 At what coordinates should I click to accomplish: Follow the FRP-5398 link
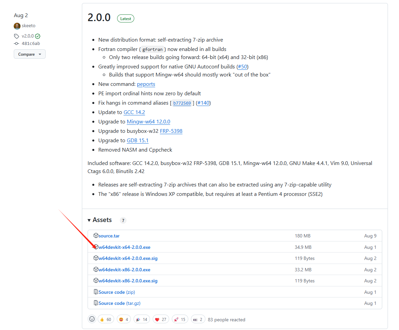coord(171,131)
